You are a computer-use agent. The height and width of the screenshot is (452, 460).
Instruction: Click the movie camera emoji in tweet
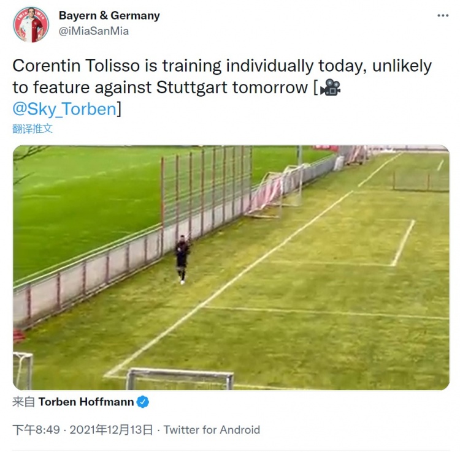click(331, 88)
